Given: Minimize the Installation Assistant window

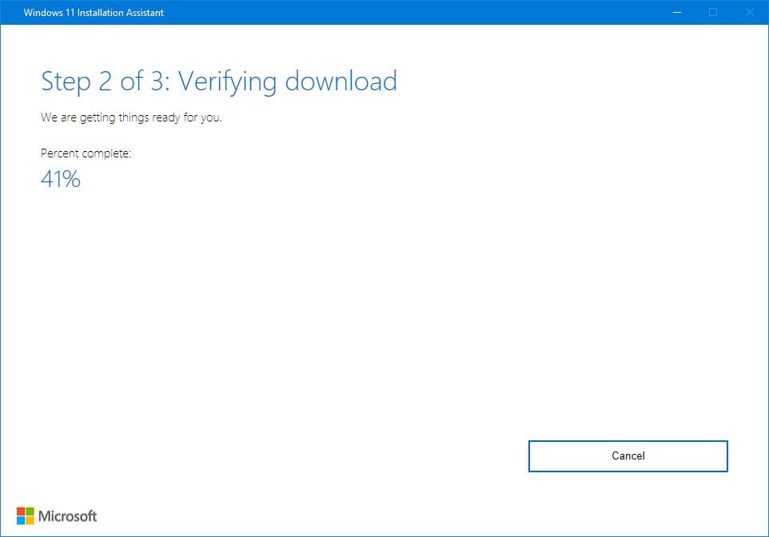Looking at the screenshot, I should click(677, 13).
